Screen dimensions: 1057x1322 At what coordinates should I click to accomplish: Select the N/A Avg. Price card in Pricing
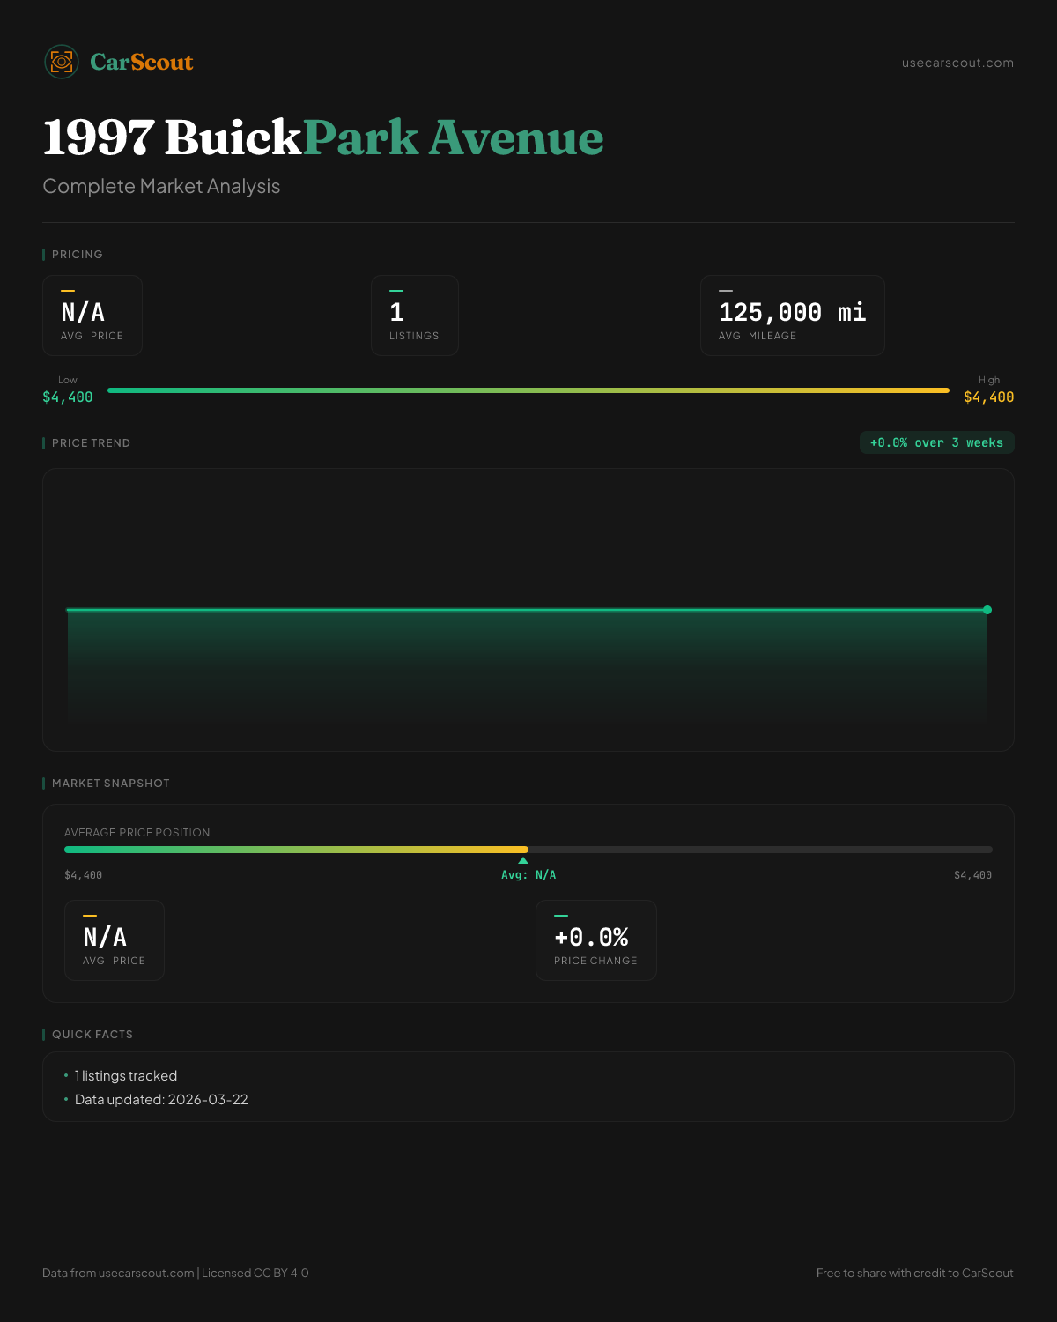(92, 316)
